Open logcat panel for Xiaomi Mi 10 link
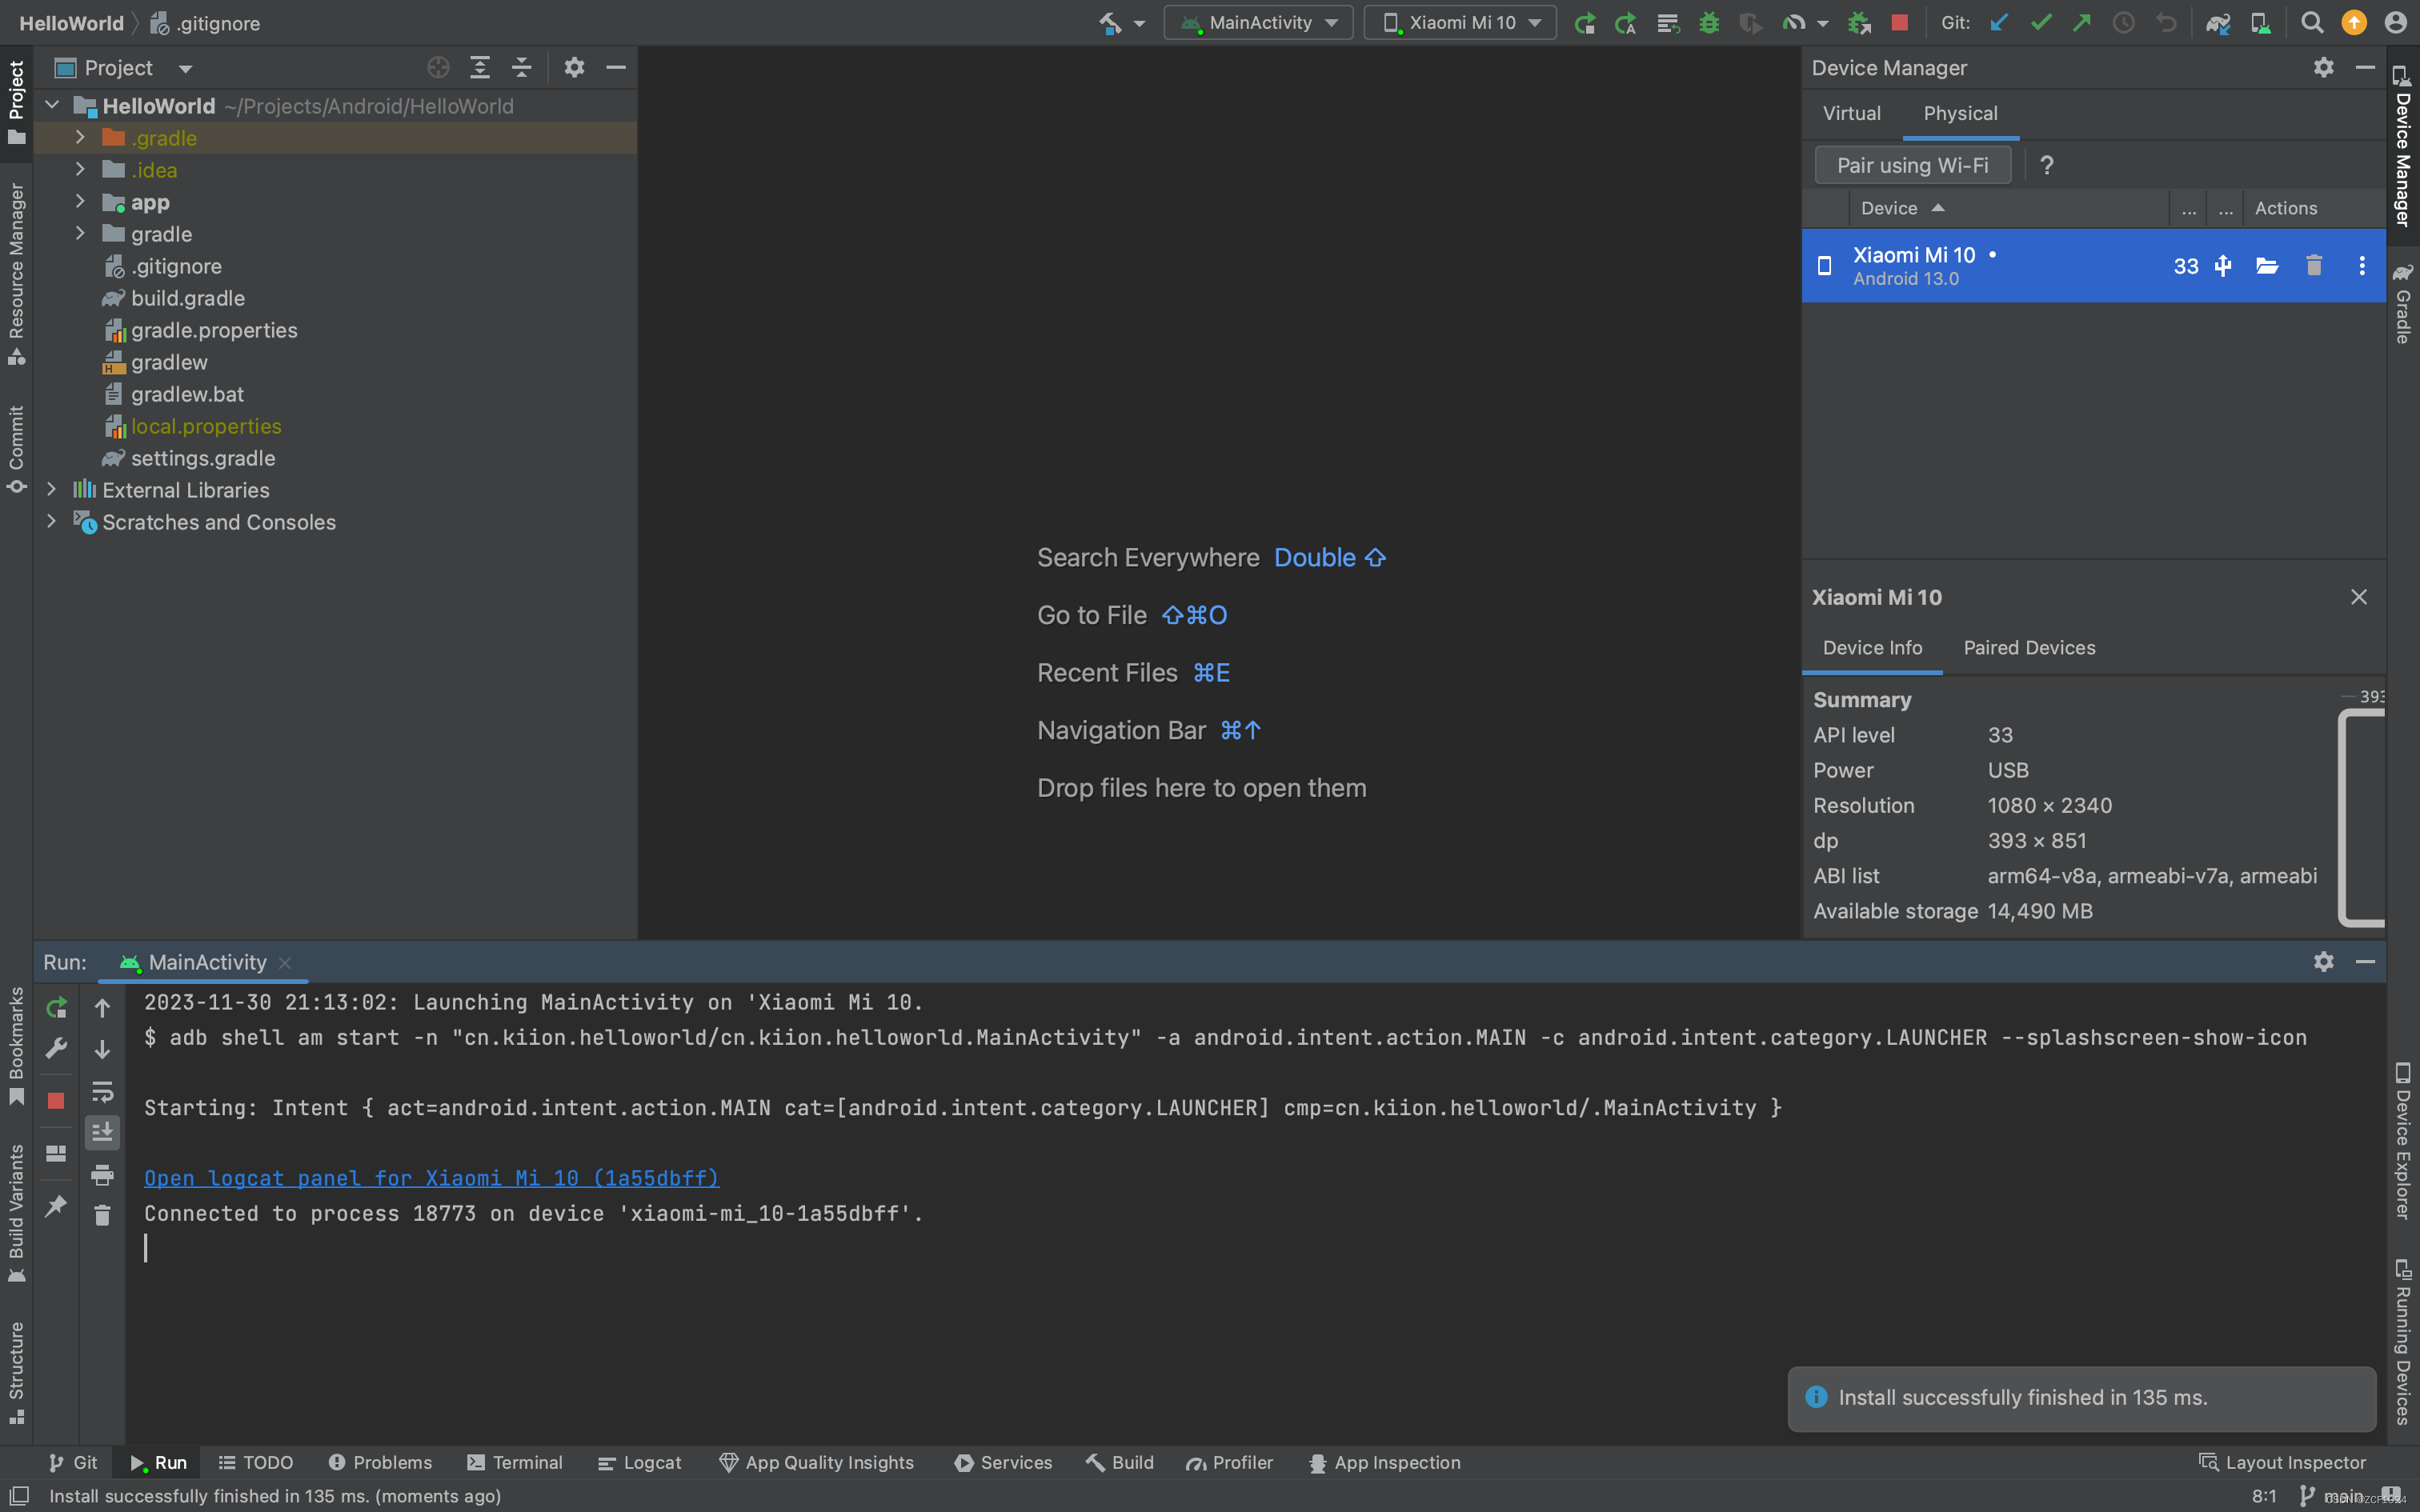 point(430,1178)
